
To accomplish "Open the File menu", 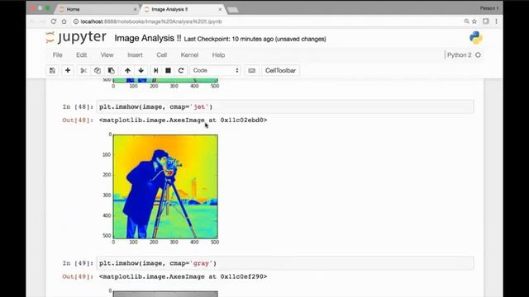I will [x=57, y=55].
